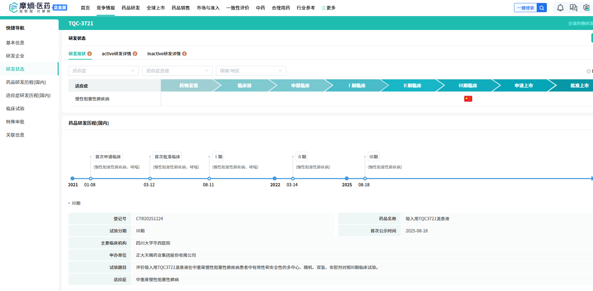Open the 国家/地区 dropdown
The width and height of the screenshot is (593, 291).
(251, 71)
